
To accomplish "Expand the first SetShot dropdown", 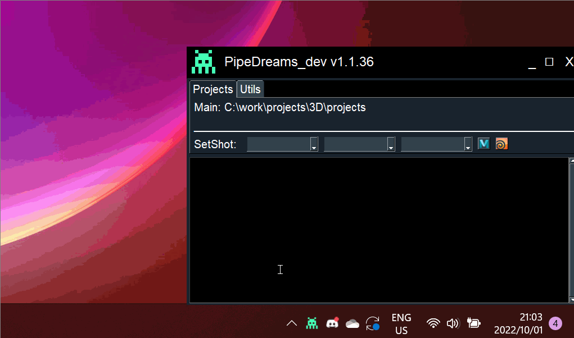I will tap(282, 144).
